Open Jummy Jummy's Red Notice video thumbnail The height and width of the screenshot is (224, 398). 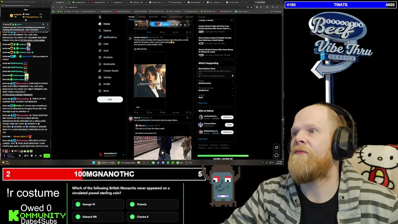point(150,81)
